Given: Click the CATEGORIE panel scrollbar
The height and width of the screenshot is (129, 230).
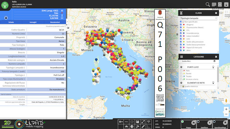Looking at the screenshot, I should 218,74.
